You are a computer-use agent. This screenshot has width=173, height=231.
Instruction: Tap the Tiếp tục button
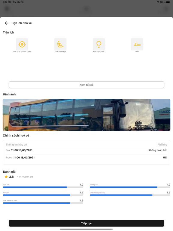click(x=86, y=223)
